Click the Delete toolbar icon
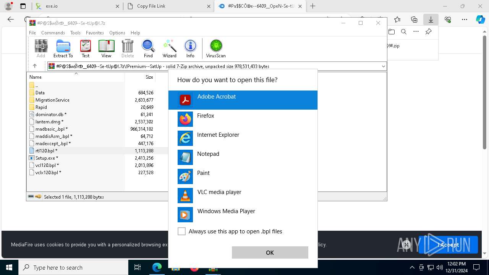 (x=128, y=49)
